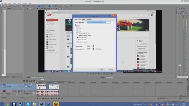Click Record button in timeline transport bar
Image resolution: width=189 pixels, height=106 pixels.
point(38,99)
